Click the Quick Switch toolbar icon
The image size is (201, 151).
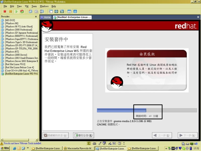pos(56,11)
